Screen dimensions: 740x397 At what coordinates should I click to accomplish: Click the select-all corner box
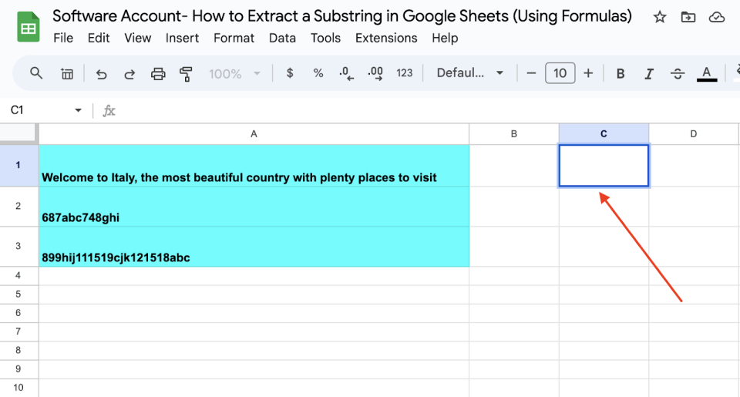(x=18, y=133)
